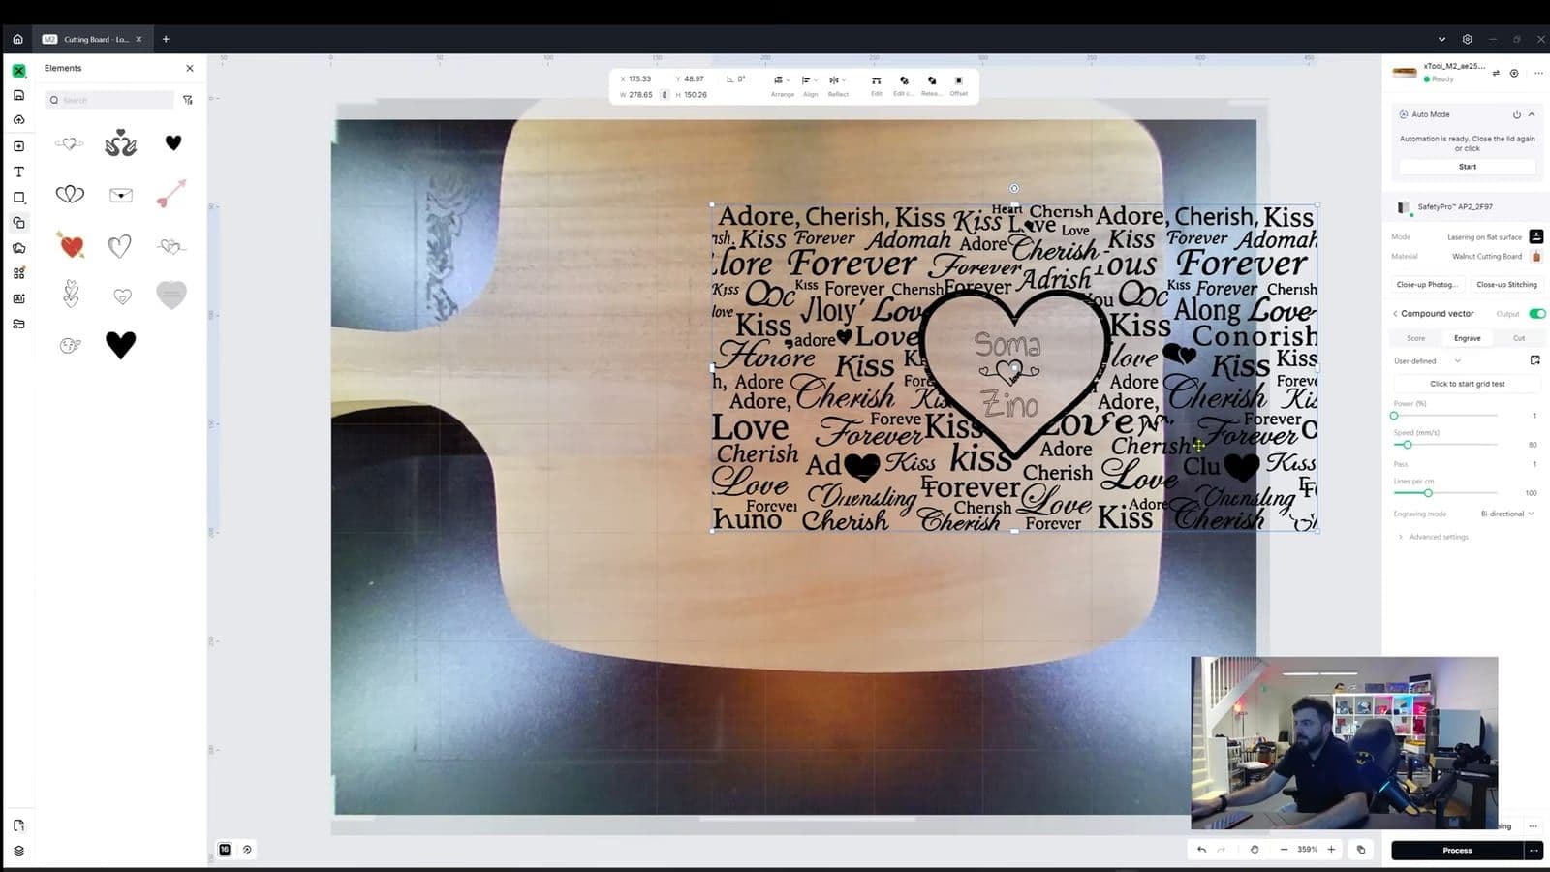The width and height of the screenshot is (1550, 872).
Task: Click the home icon in title bar
Action: pos(17,39)
